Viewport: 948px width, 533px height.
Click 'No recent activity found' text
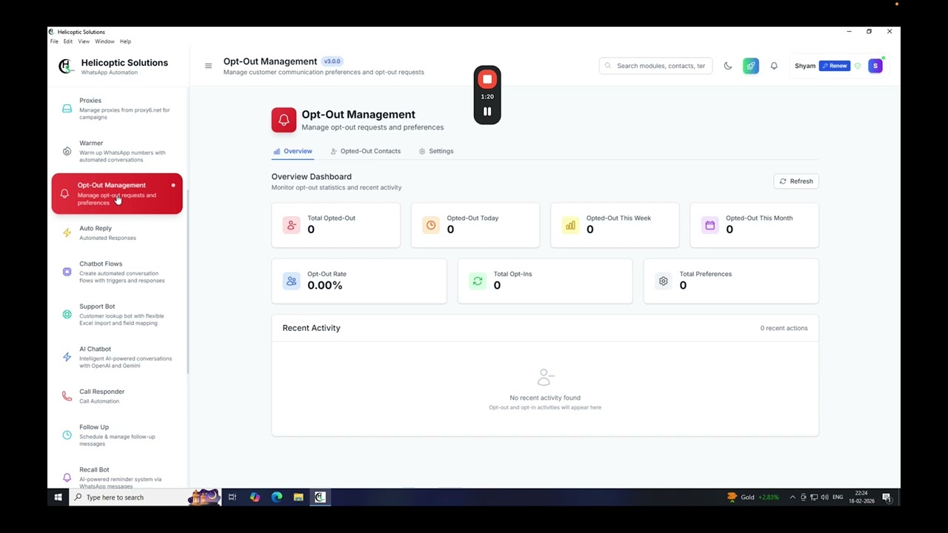pyautogui.click(x=545, y=398)
